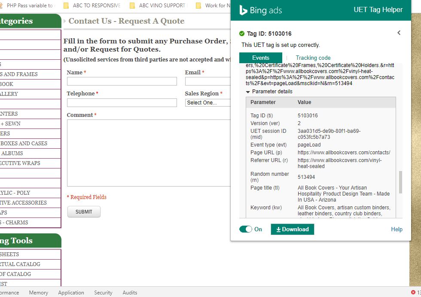Click into the Email input field
This screenshot has width=421, height=297.
(207, 81)
